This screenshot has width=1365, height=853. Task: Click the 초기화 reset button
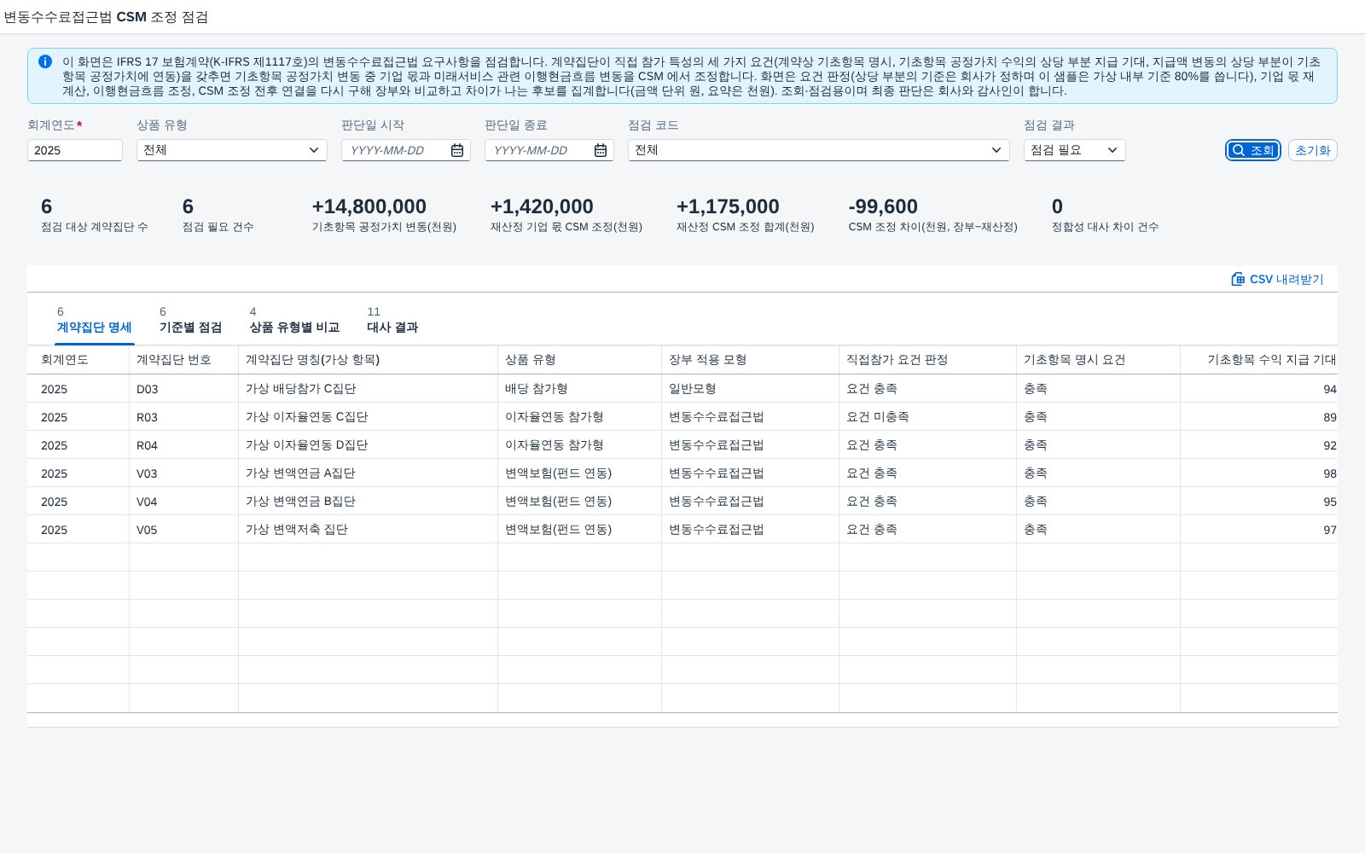(1312, 150)
